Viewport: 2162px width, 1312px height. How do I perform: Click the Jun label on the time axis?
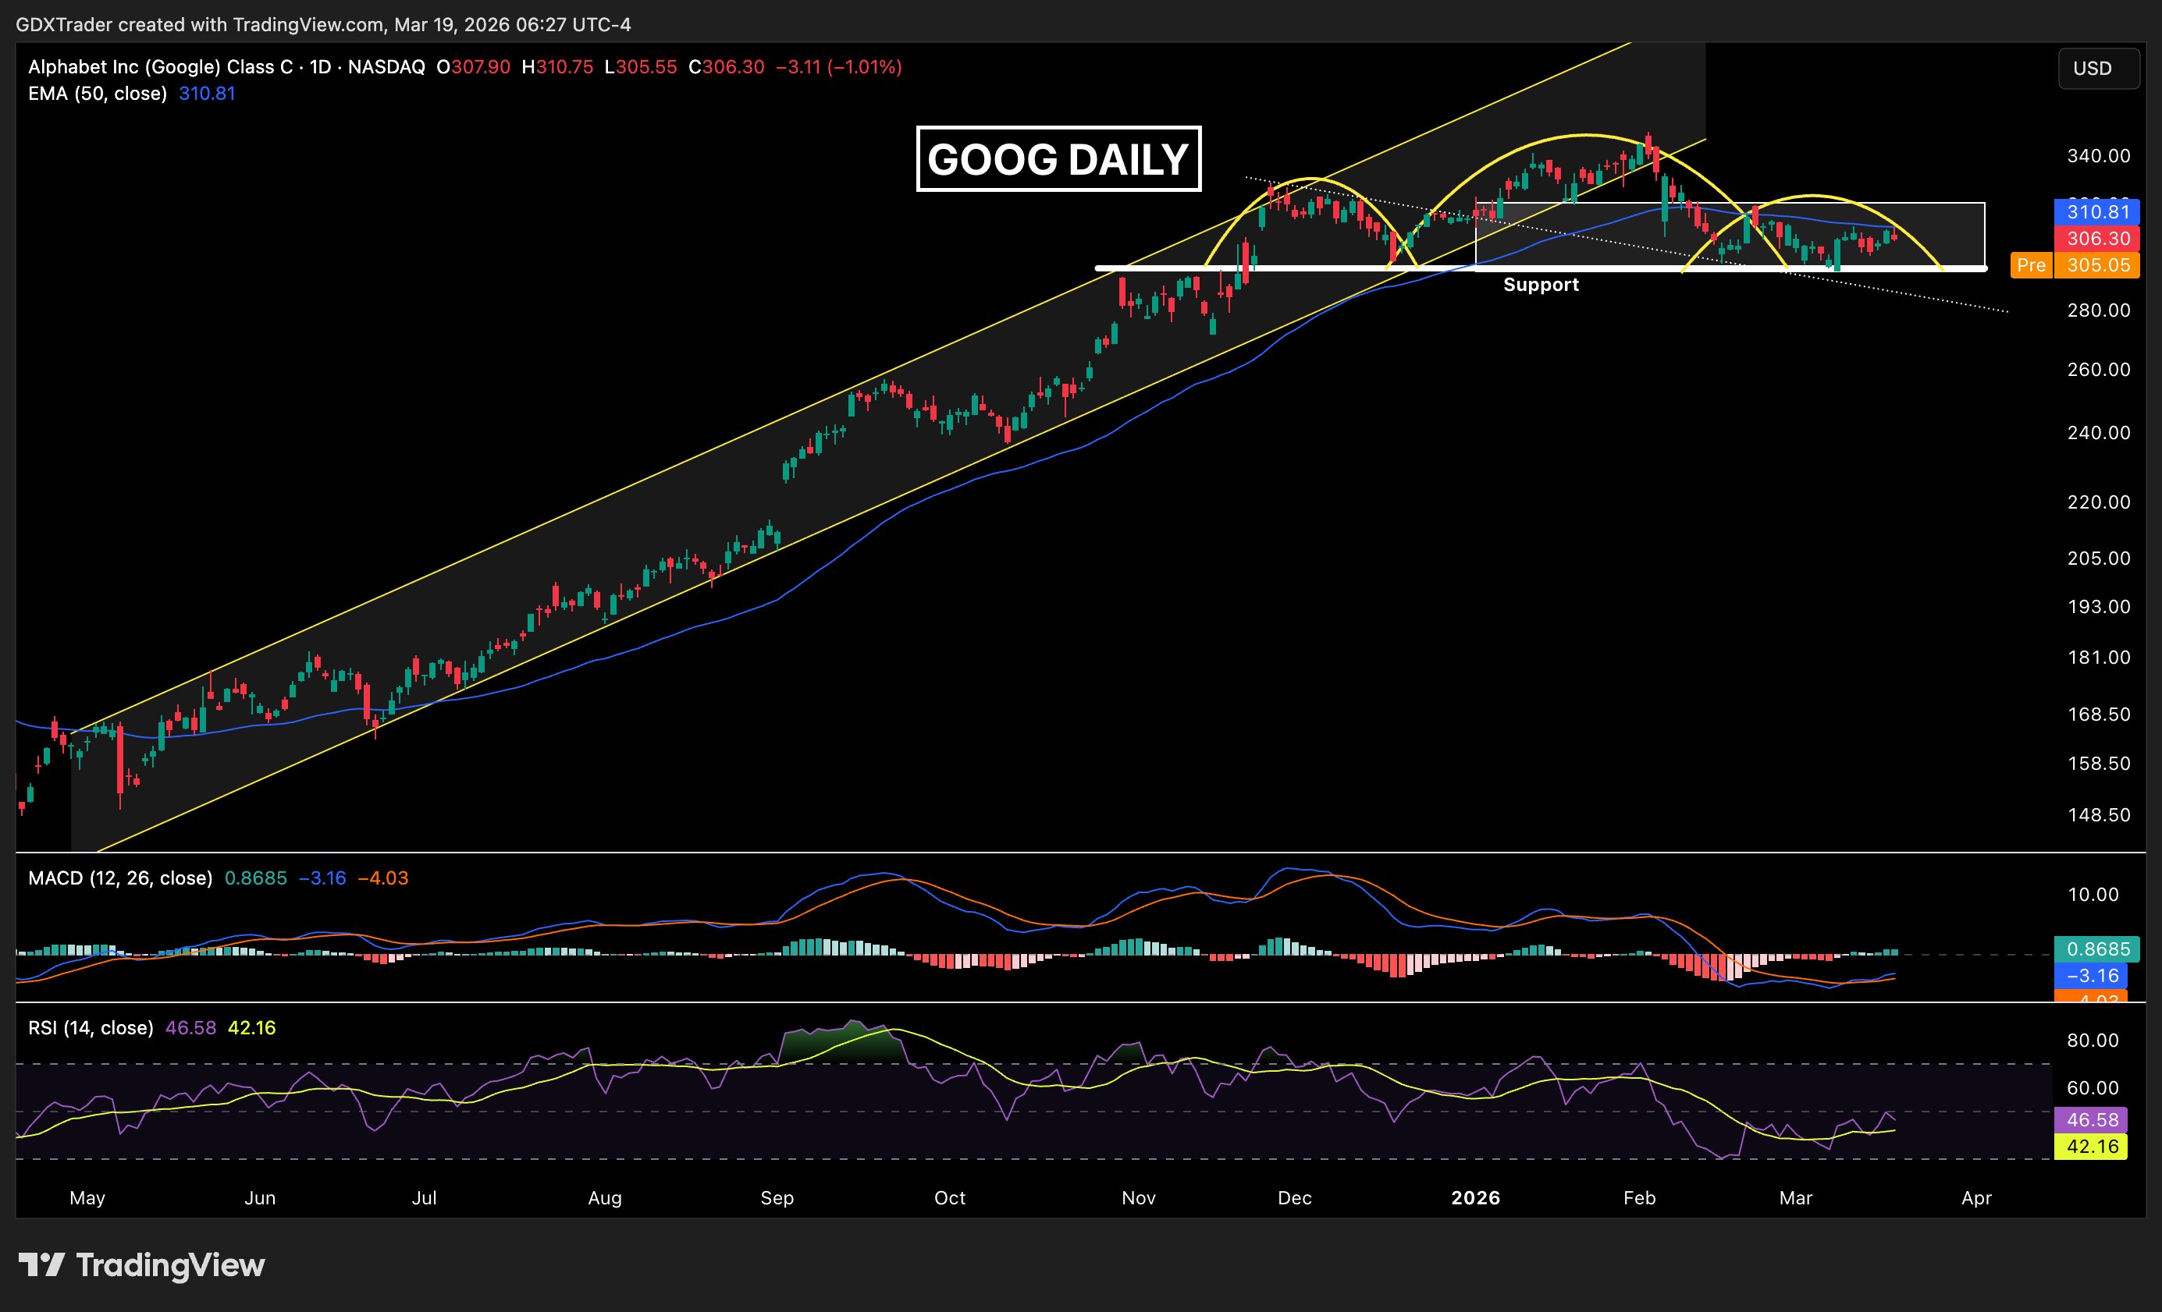click(260, 1198)
